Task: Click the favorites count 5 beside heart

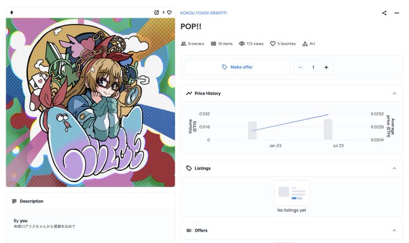Action: pos(164,12)
